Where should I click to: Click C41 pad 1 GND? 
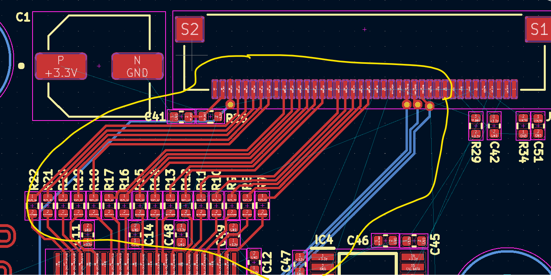(x=174, y=117)
